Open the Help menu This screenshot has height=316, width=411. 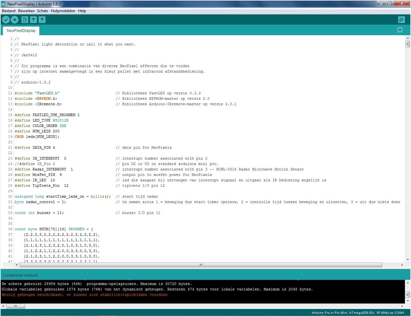tap(82, 11)
